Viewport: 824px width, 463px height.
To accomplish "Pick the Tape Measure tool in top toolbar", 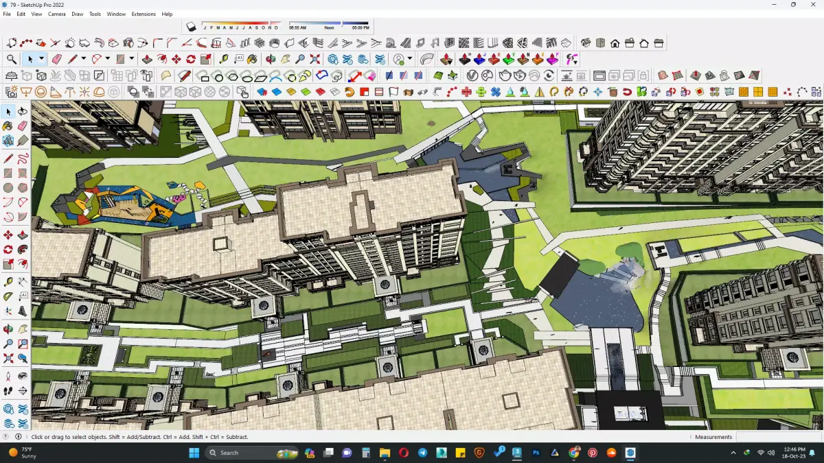I will [224, 60].
